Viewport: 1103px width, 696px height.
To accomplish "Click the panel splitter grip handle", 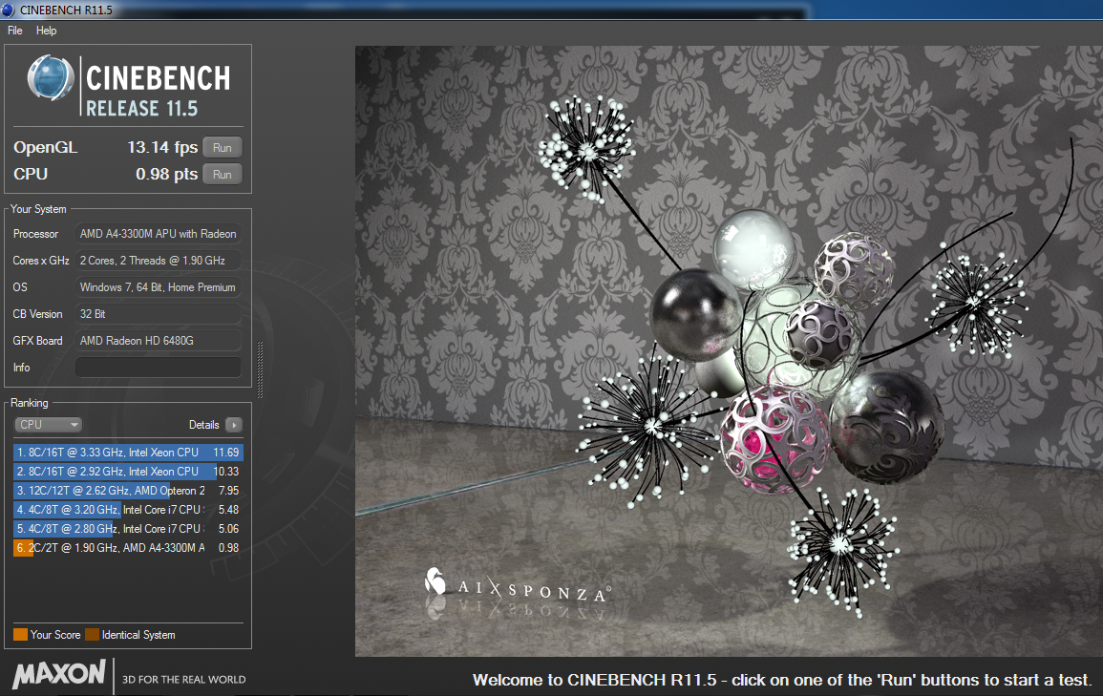I will click(261, 369).
